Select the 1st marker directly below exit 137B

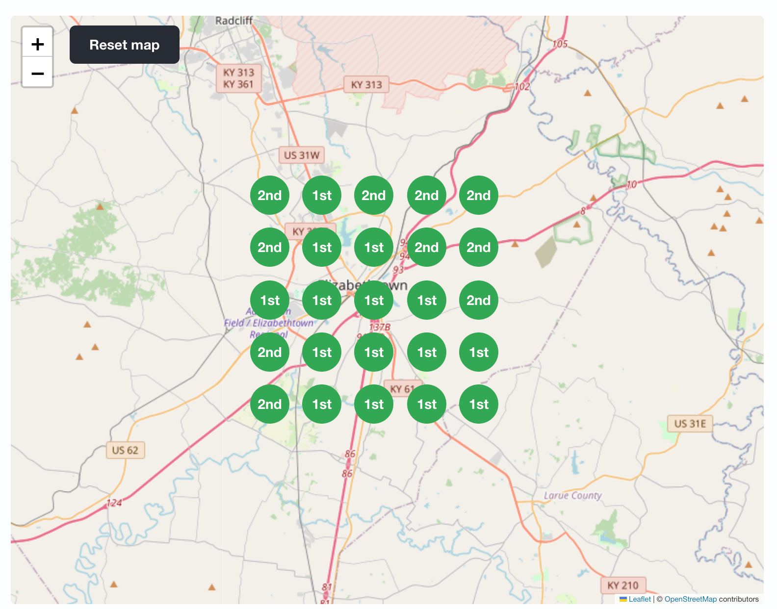coord(374,352)
